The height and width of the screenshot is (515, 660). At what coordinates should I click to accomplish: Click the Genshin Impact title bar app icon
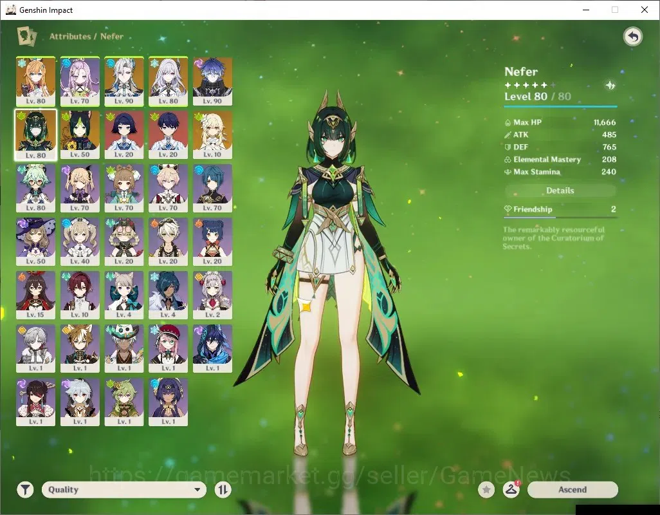tap(10, 10)
